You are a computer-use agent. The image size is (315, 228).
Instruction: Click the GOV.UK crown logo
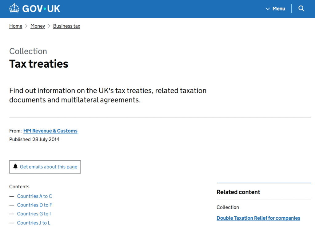(x=14, y=8)
